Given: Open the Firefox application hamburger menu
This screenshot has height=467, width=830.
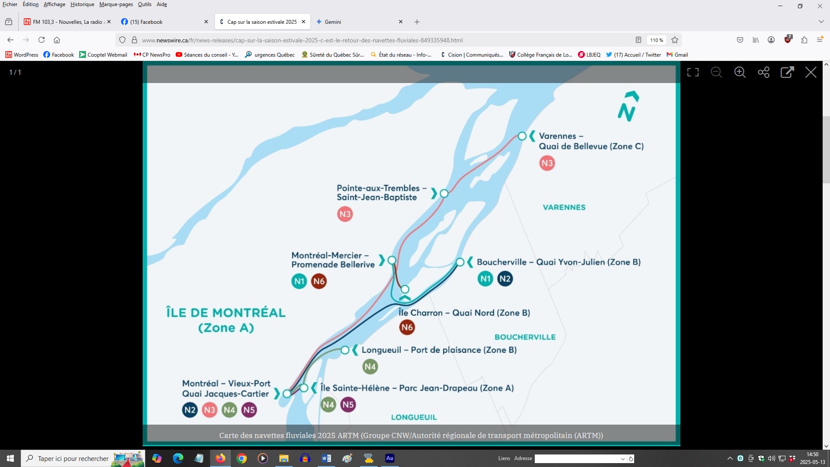Looking at the screenshot, I should [820, 40].
